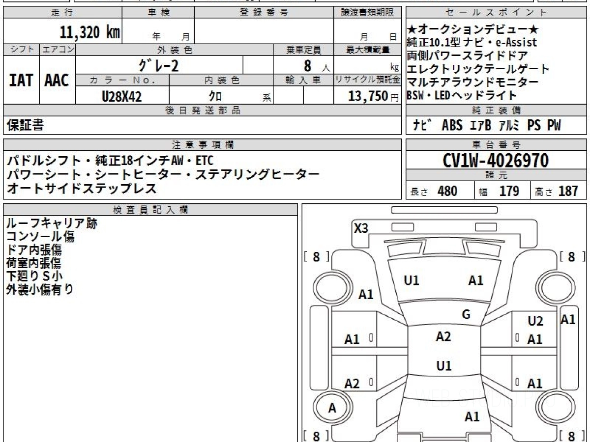Click the 輸入車 header
Image resolution: width=590 pixels, height=442 pixels.
[303, 80]
